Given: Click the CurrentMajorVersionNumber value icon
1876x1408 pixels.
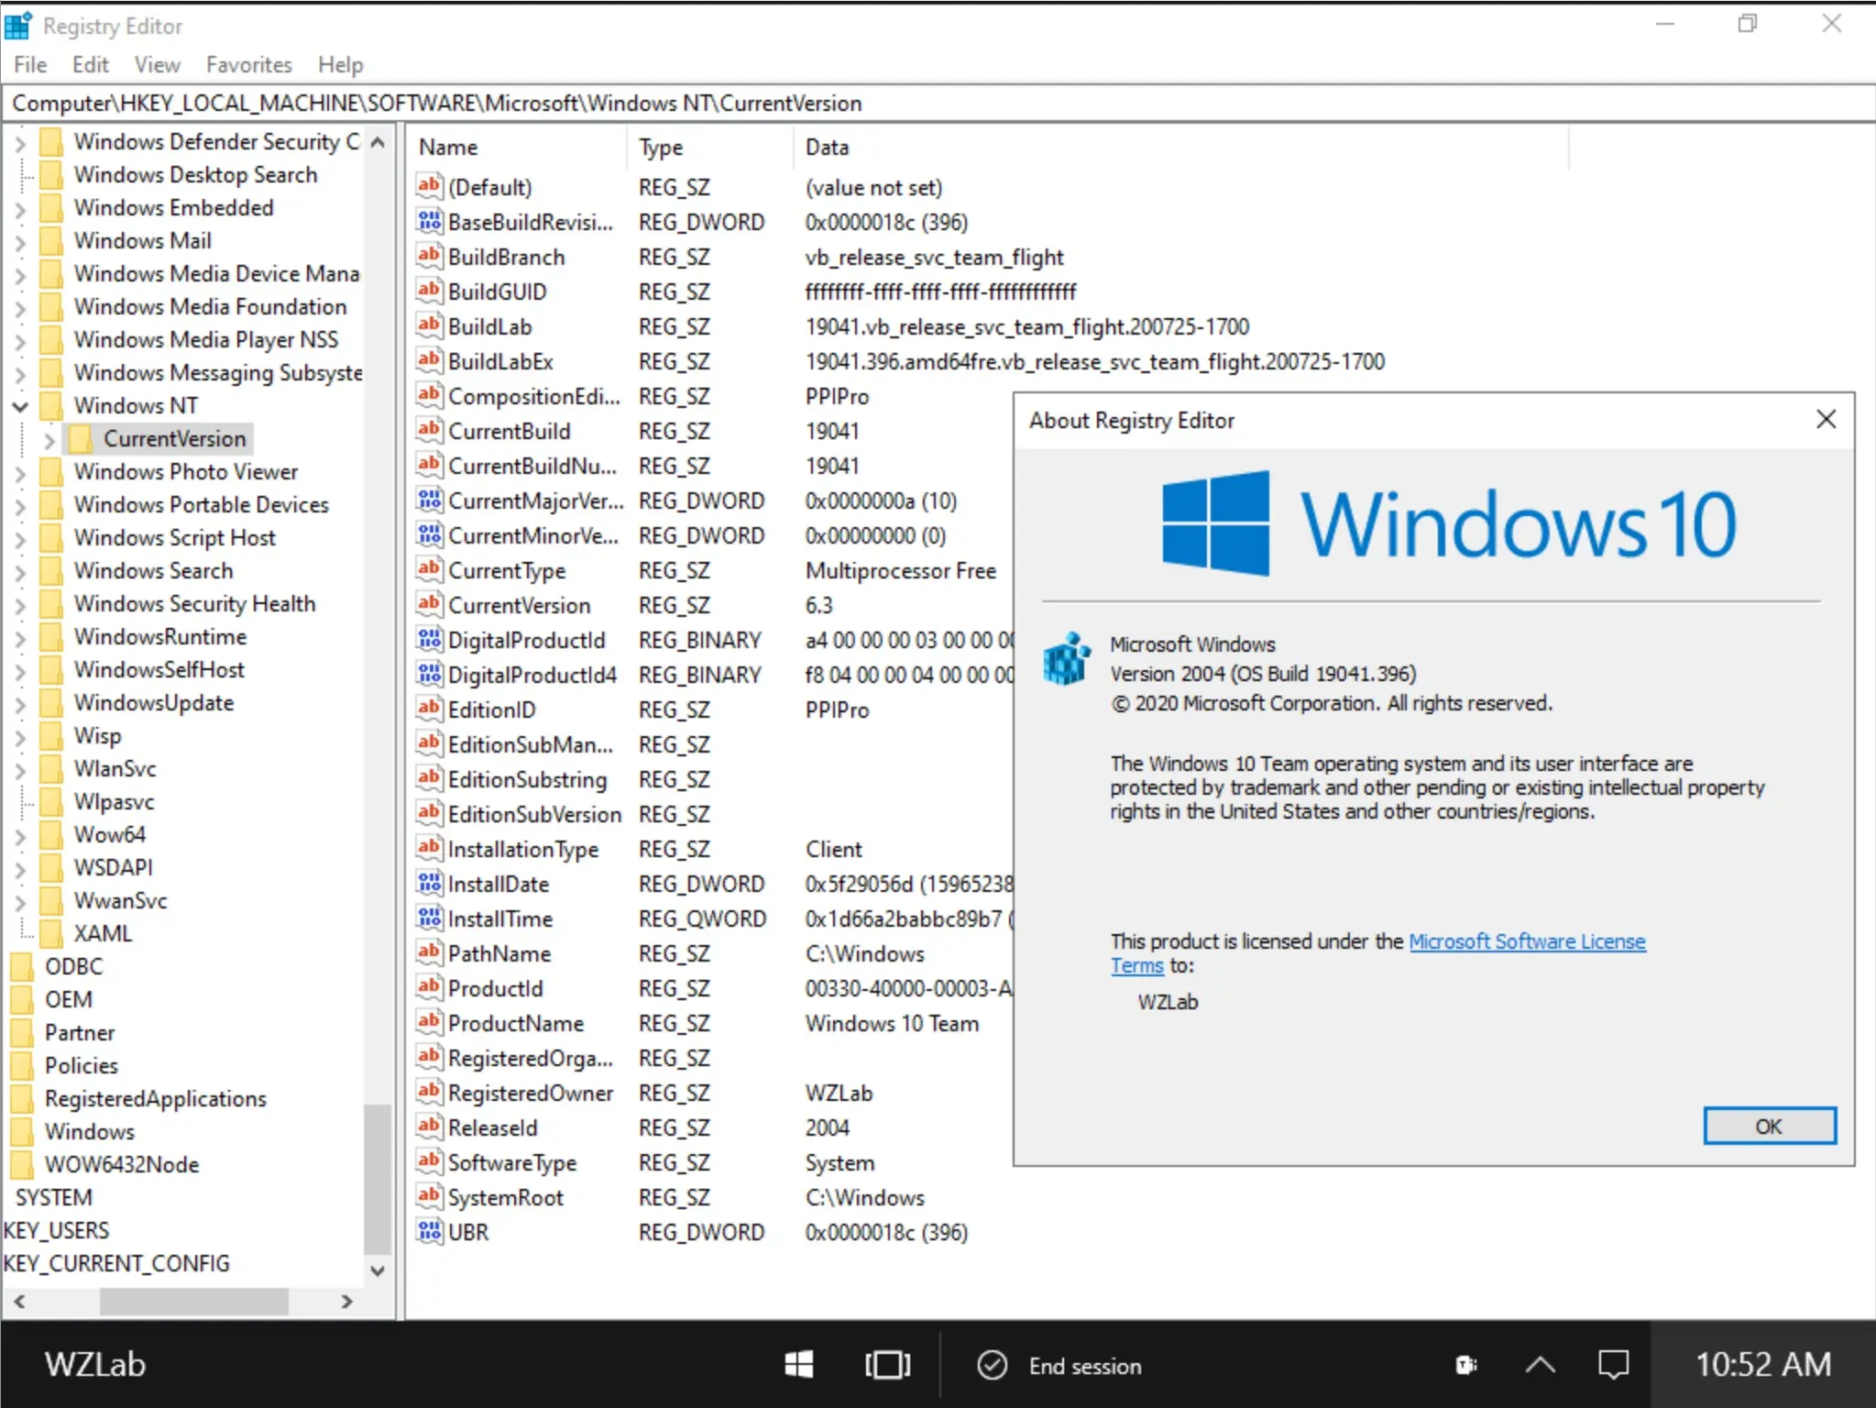Looking at the screenshot, I should (x=429, y=500).
